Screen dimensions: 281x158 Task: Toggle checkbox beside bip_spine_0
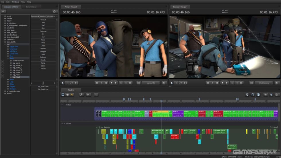click(x=3, y=65)
